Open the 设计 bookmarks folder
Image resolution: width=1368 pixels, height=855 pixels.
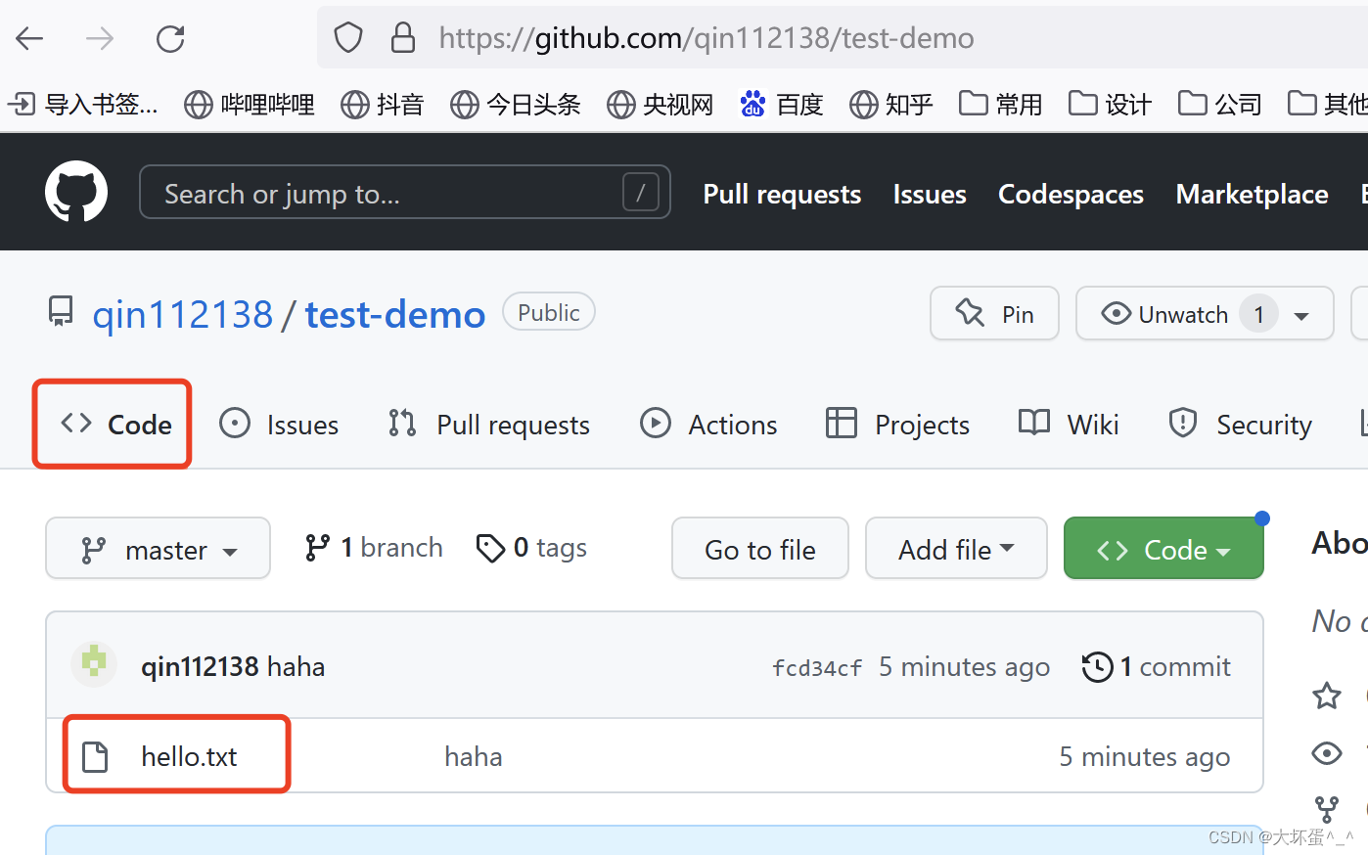1111,104
